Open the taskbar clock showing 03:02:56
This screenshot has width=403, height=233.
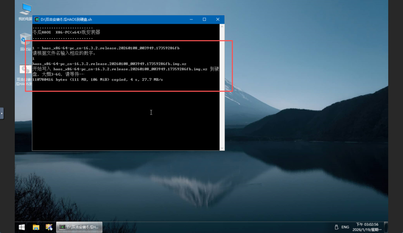(367, 224)
